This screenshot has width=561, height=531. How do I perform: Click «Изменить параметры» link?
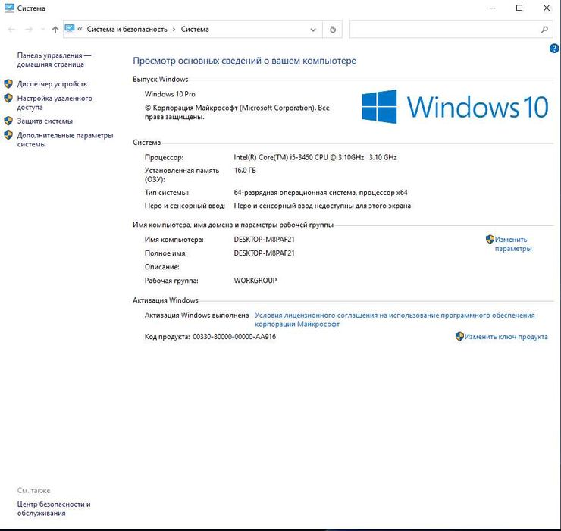513,244
